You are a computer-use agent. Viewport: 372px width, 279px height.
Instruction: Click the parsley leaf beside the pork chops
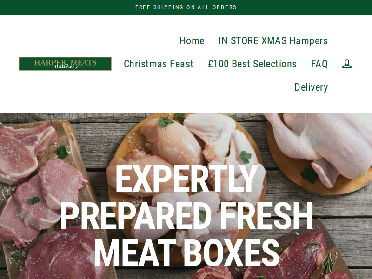pos(62,152)
